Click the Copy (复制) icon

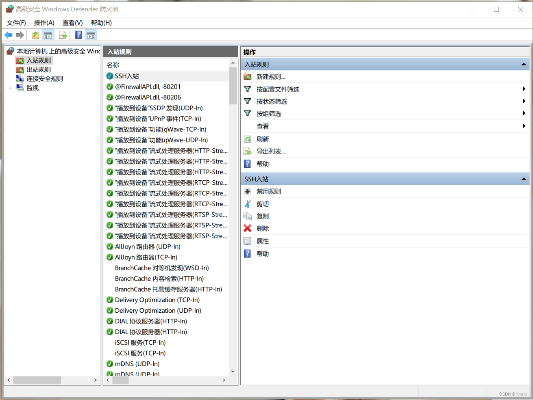248,216
